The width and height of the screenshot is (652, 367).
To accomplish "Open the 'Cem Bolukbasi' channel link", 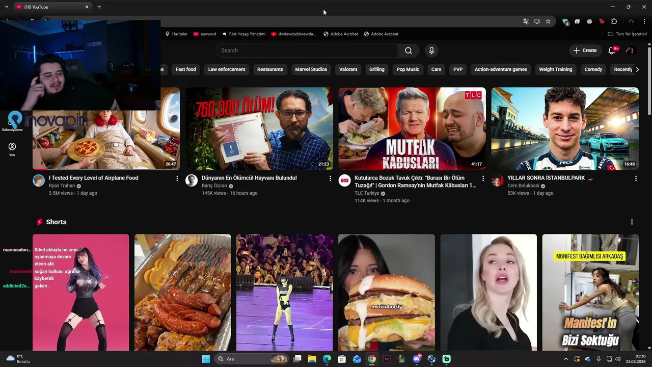I will point(523,186).
